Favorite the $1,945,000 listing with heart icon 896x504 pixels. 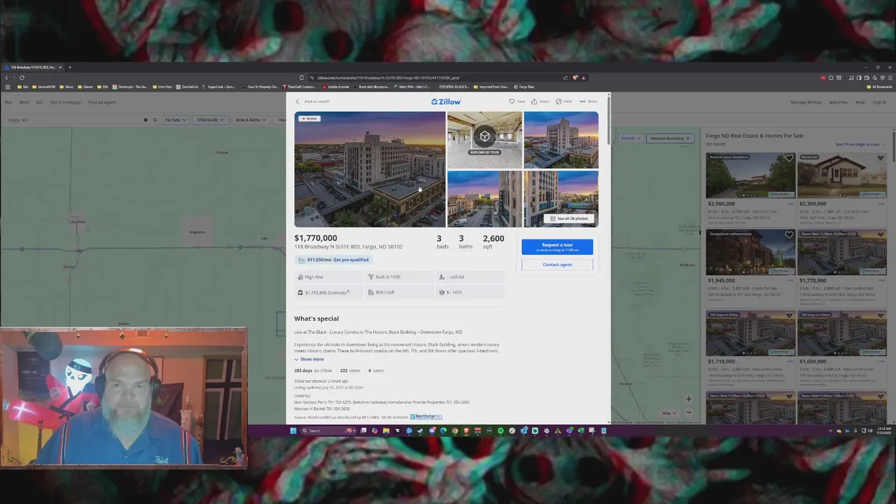coord(789,235)
